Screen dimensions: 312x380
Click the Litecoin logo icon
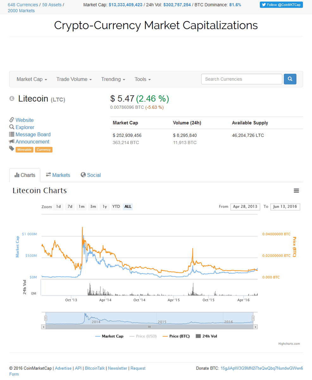pos(12,98)
